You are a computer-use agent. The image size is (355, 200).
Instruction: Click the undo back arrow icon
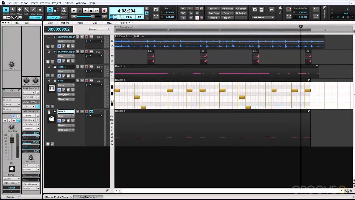pyautogui.click(x=272, y=10)
